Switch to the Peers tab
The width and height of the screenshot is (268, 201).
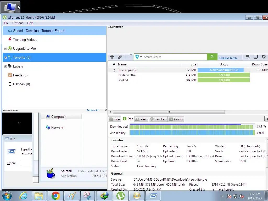pyautogui.click(x=142, y=119)
